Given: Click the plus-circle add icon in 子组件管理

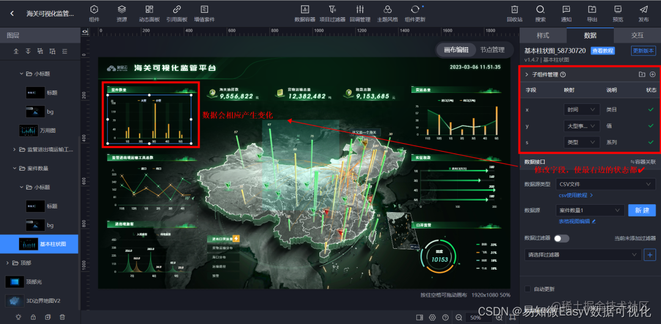Looking at the screenshot, I should click(x=652, y=75).
